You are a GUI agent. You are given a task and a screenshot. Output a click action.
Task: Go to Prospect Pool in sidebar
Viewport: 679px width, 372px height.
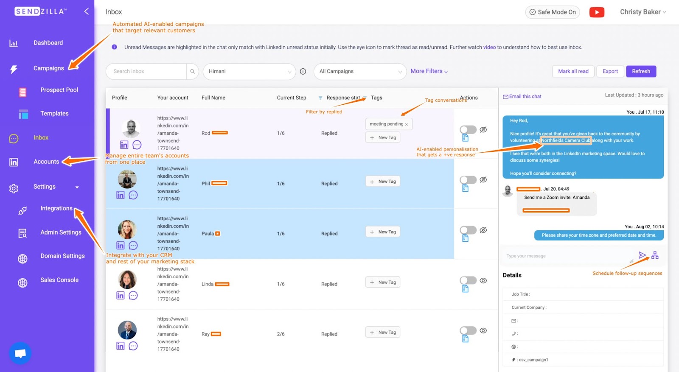click(59, 90)
